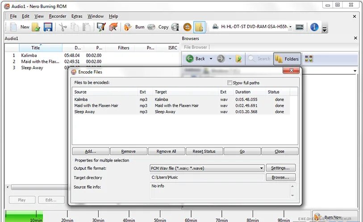Click the New compilation document icon
The height and width of the screenshot is (222, 363).
(13, 27)
